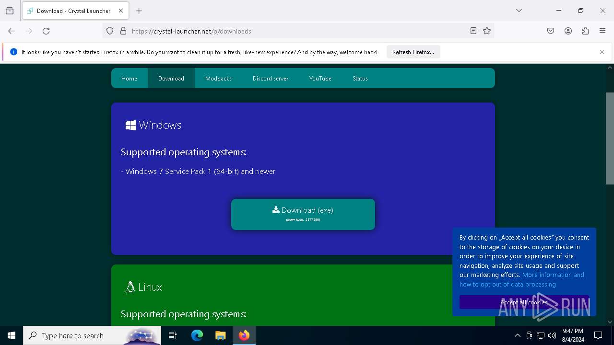Click the Download (exe) button
Image resolution: width=614 pixels, height=345 pixels.
[x=303, y=214]
